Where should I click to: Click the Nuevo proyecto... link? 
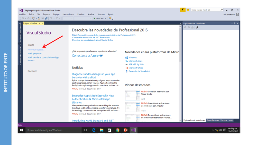[36, 50]
